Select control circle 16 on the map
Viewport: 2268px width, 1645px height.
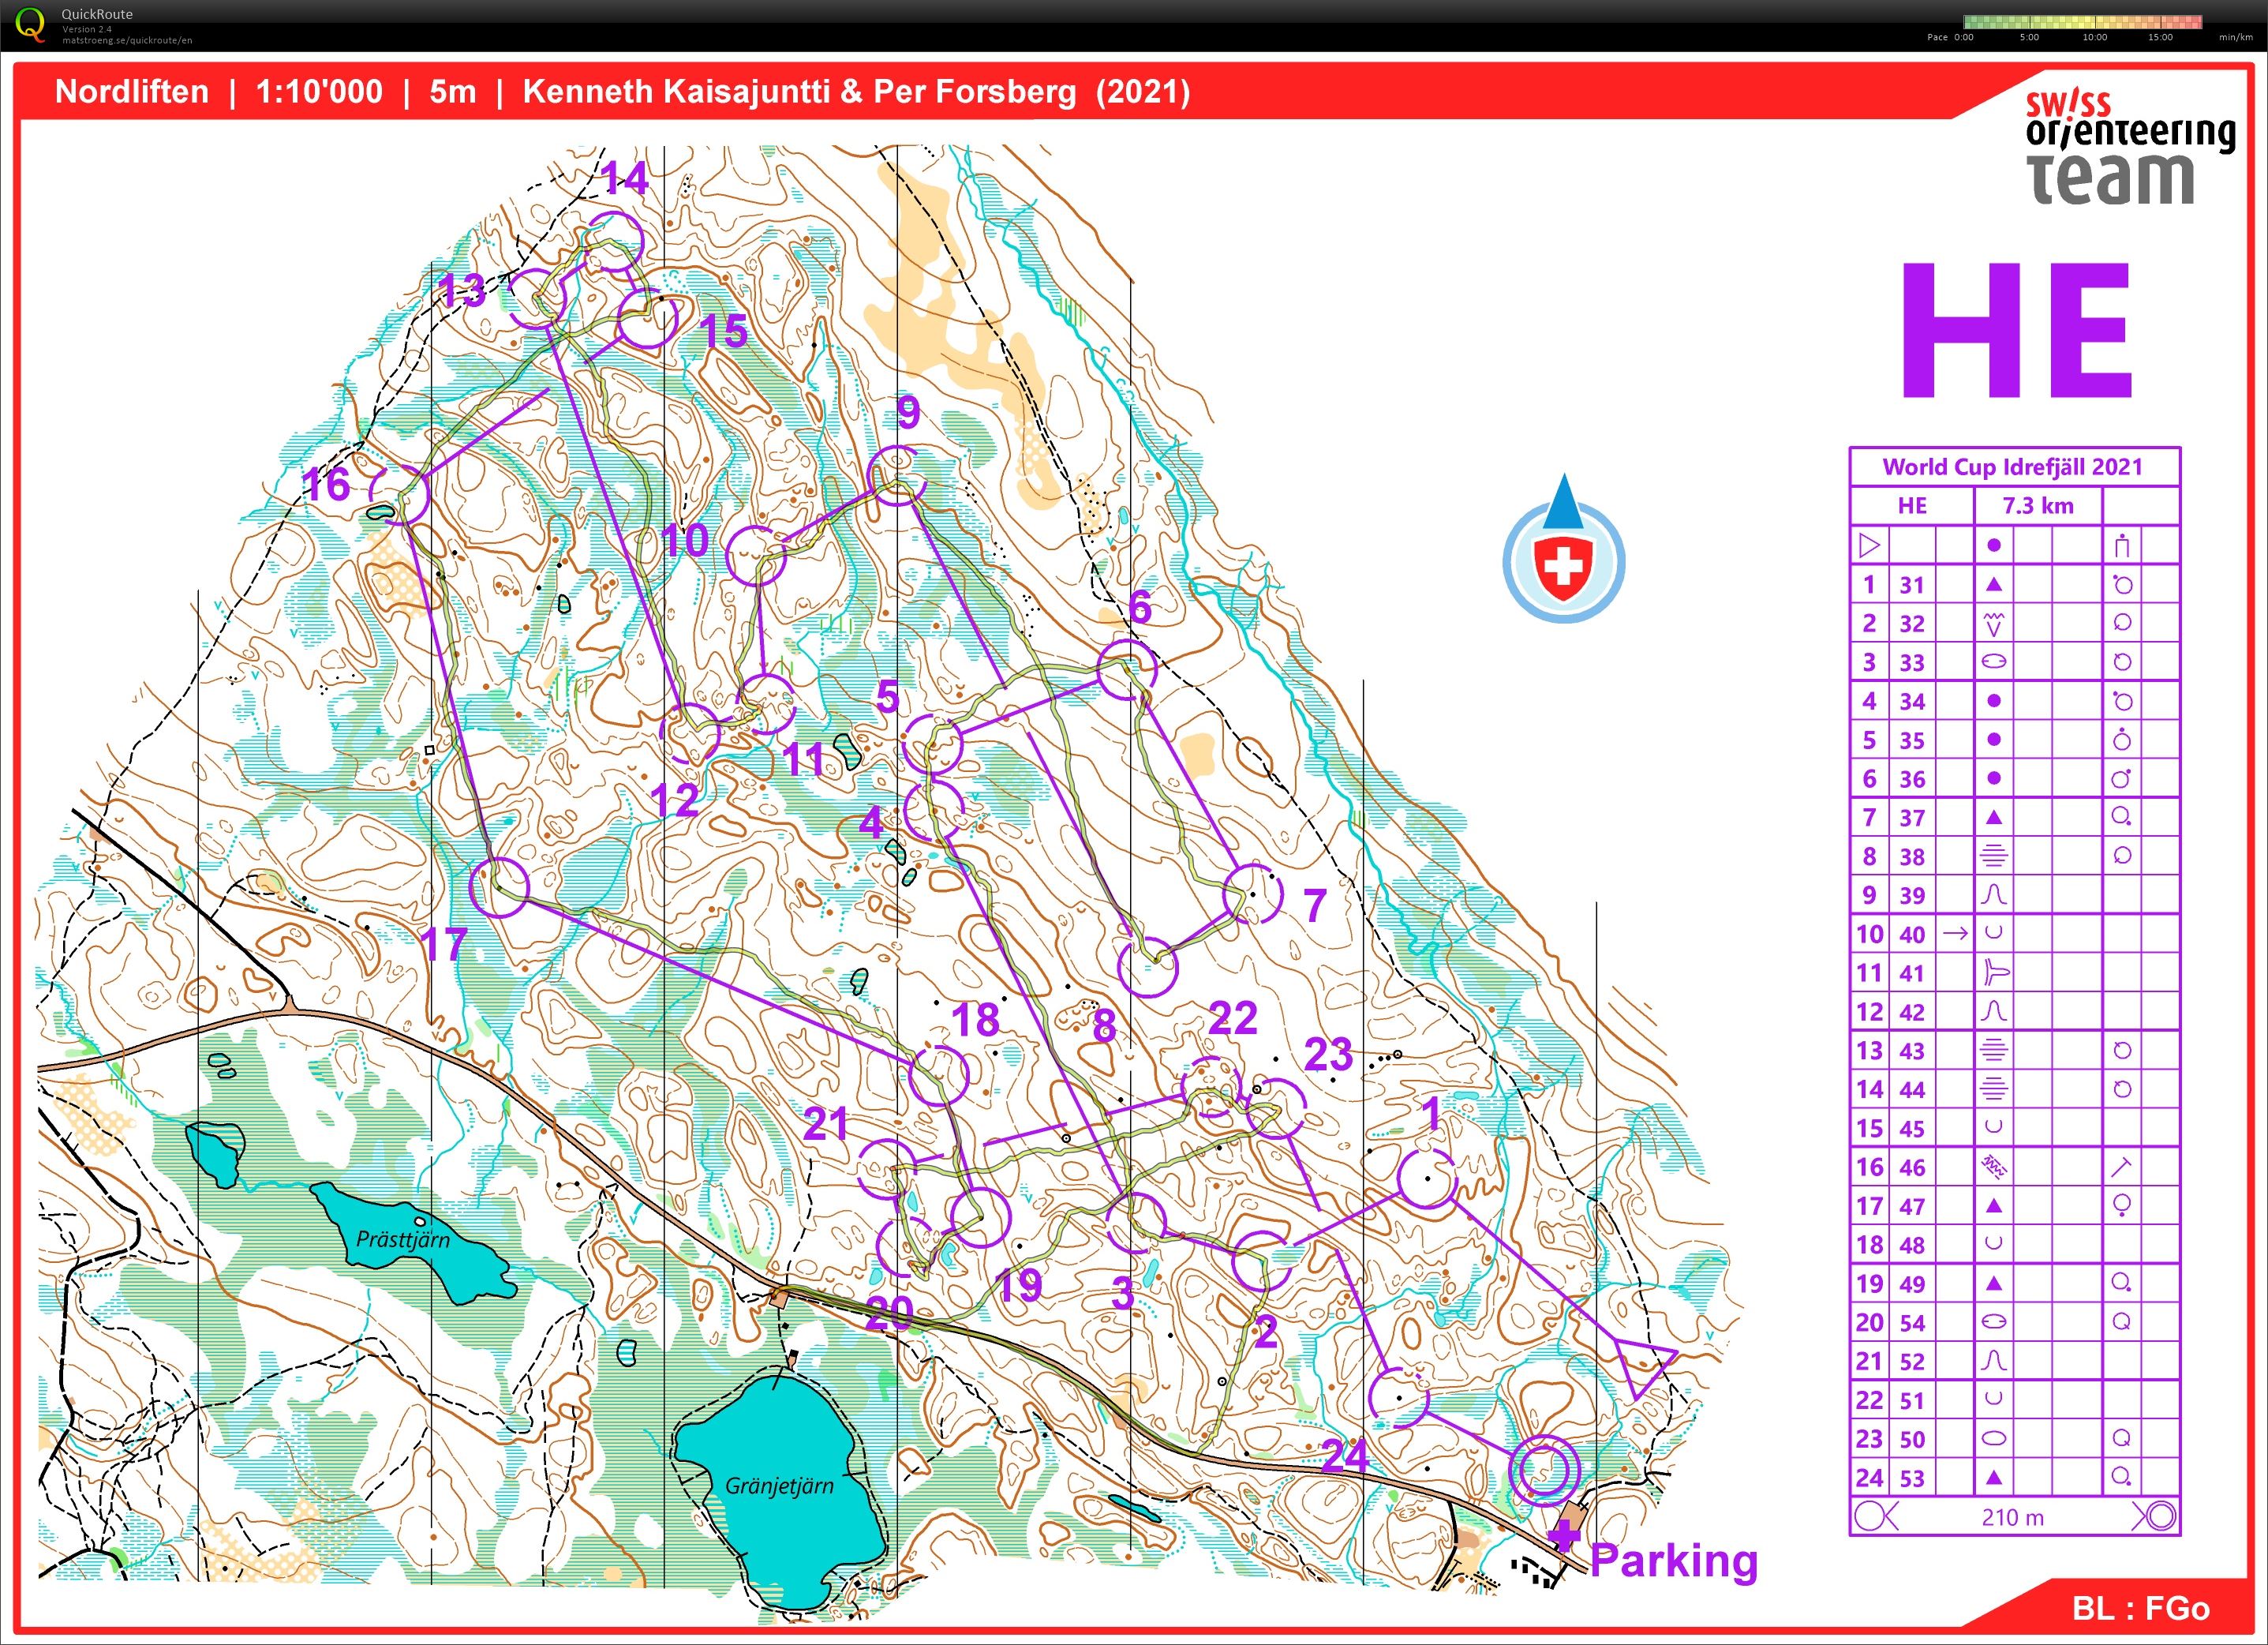pos(400,494)
